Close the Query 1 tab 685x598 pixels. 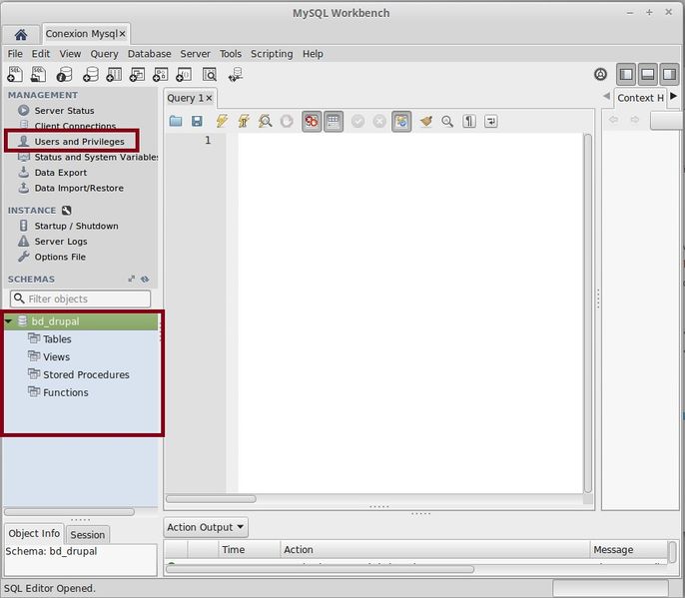209,98
